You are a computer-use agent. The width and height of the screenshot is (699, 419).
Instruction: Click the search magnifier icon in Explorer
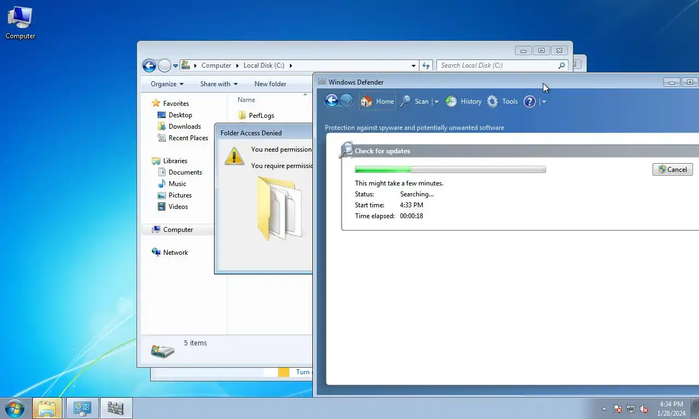point(562,65)
